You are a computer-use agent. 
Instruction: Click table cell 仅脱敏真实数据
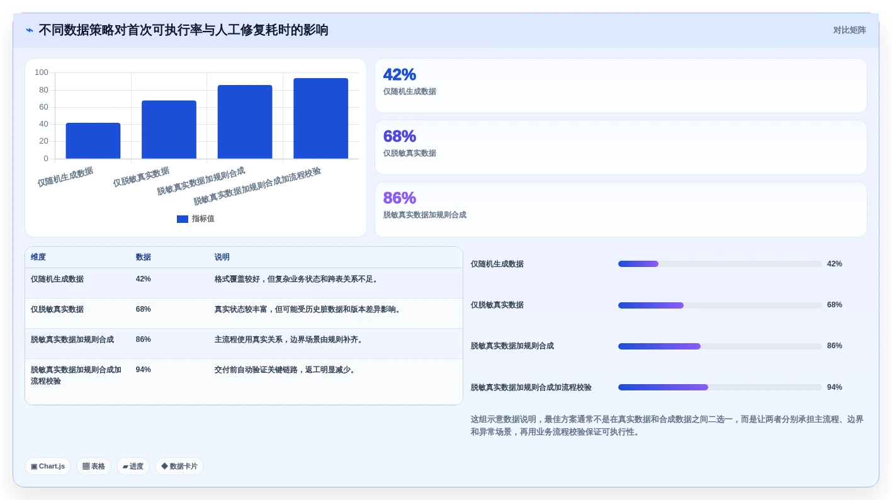[x=57, y=309]
